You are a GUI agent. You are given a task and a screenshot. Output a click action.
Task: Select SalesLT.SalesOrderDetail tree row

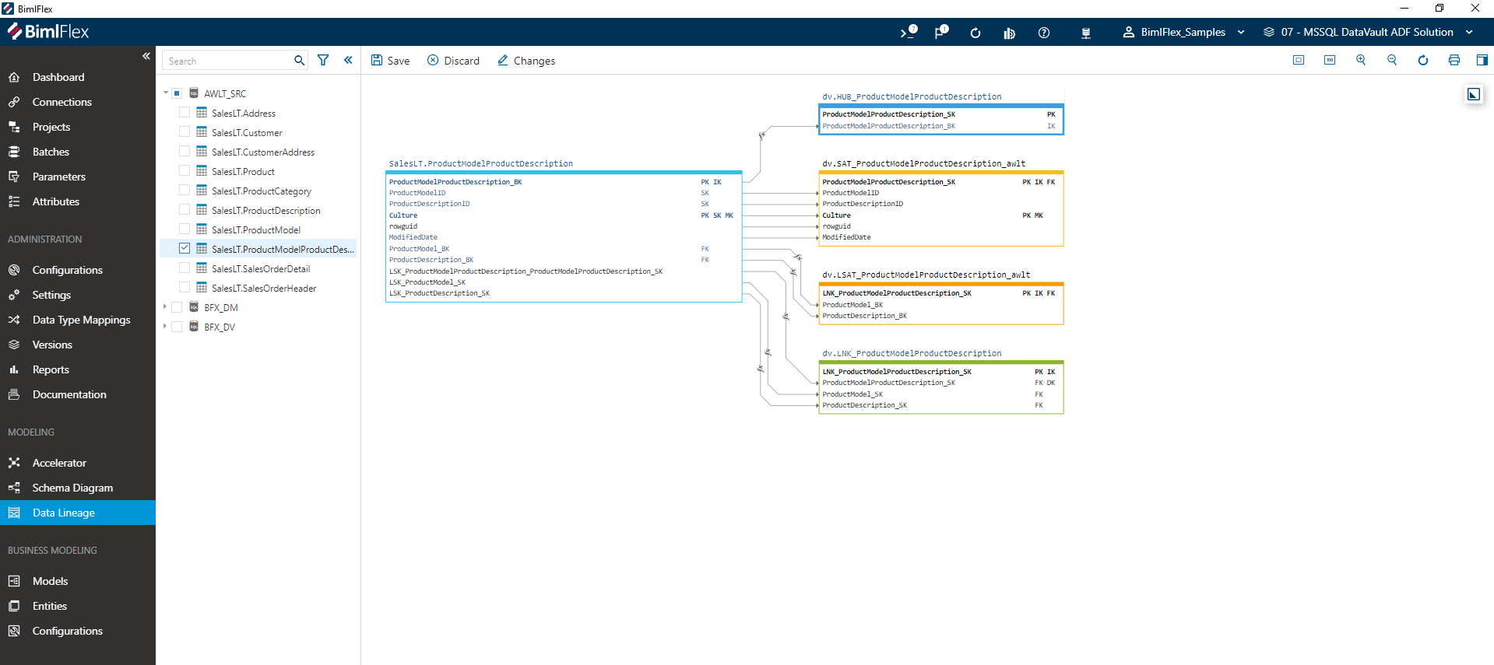(x=258, y=268)
